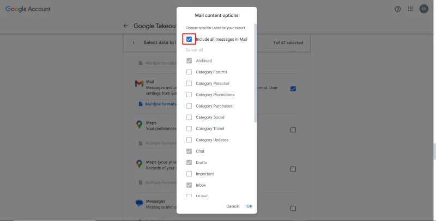Click the back arrow beside Google Takeout
This screenshot has height=221, width=436.
point(126,26)
